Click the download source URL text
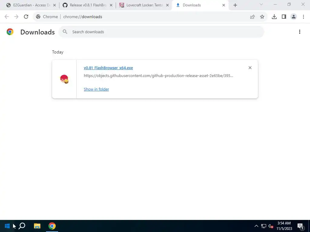310x232 pixels. (158, 76)
